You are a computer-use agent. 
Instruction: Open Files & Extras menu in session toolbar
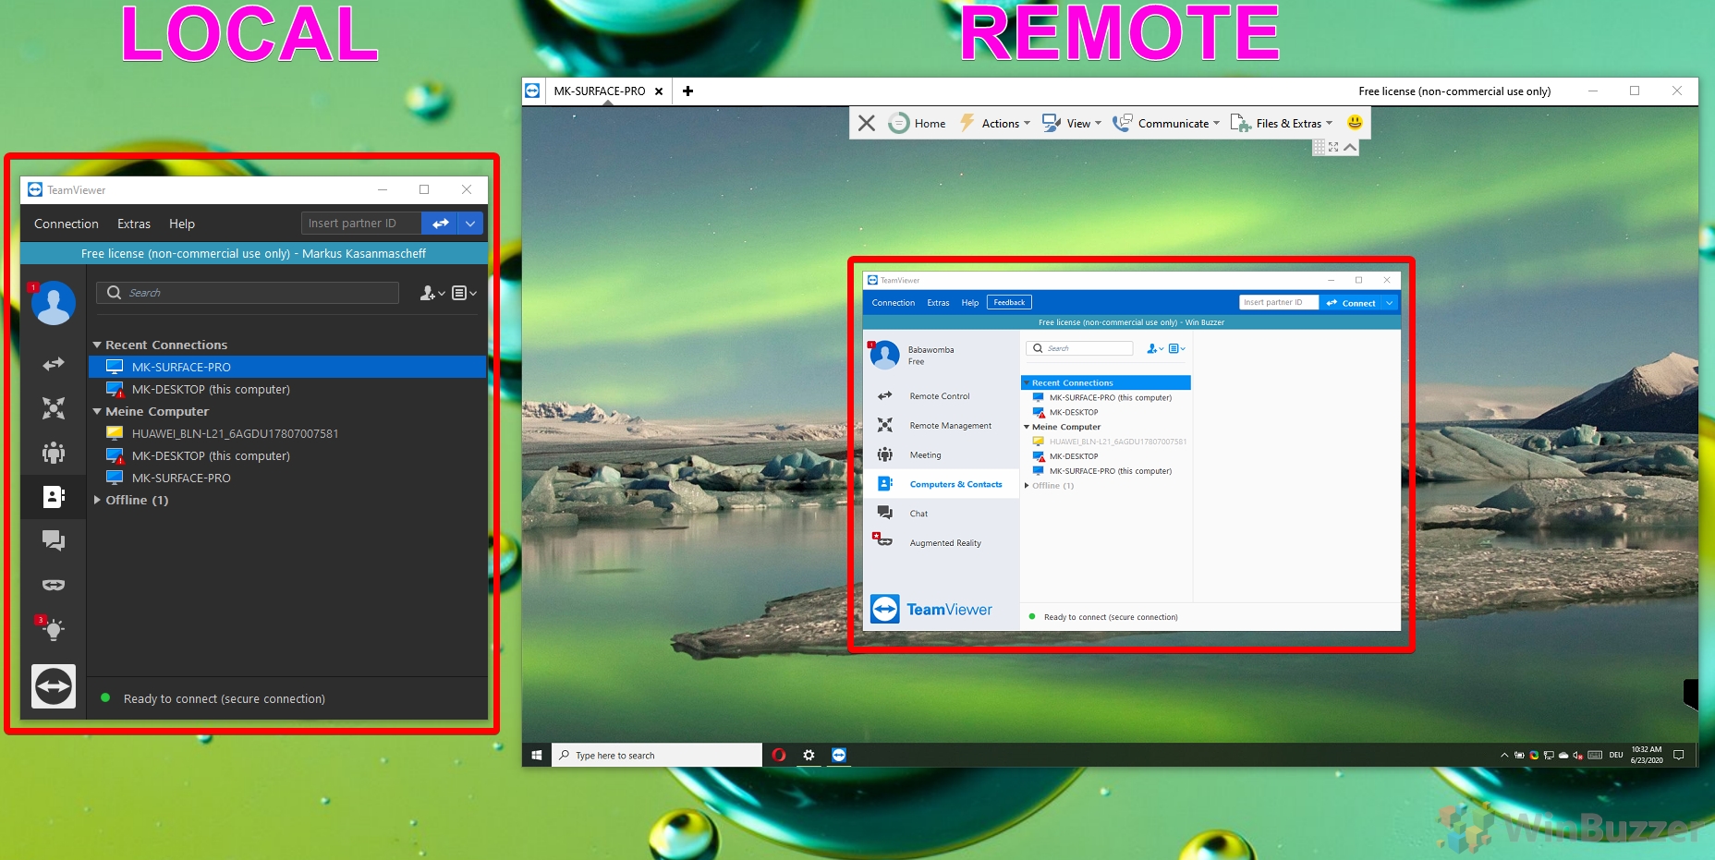[x=1282, y=123]
